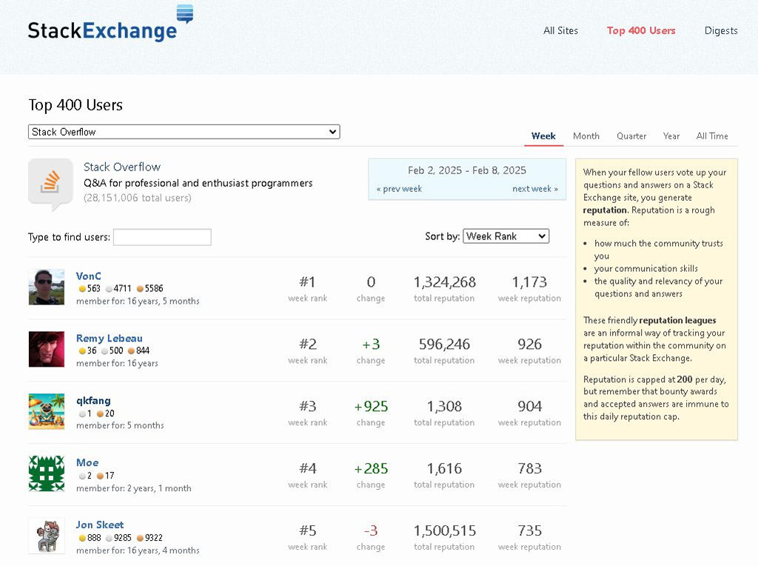Go to All Sites page
Image resolution: width=758 pixels, height=566 pixels.
[x=561, y=30]
